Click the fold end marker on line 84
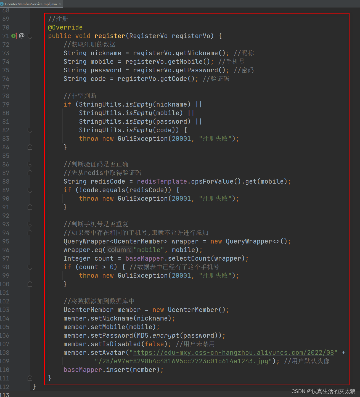The height and width of the screenshot is (397, 360). point(30,147)
